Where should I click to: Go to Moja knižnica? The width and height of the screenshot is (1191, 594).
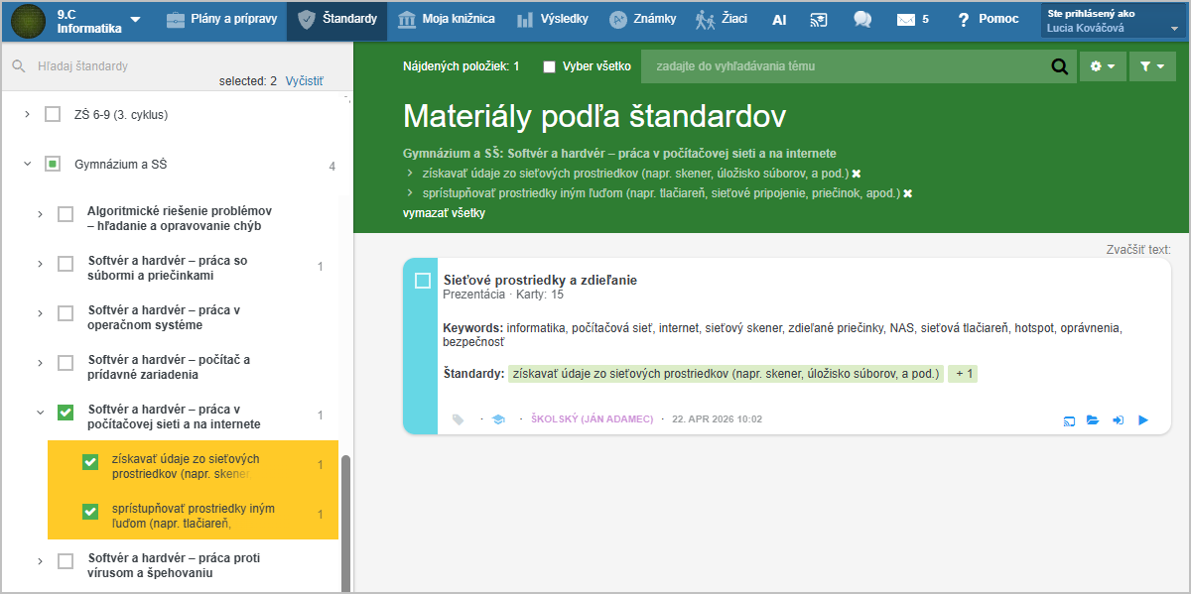440,19
